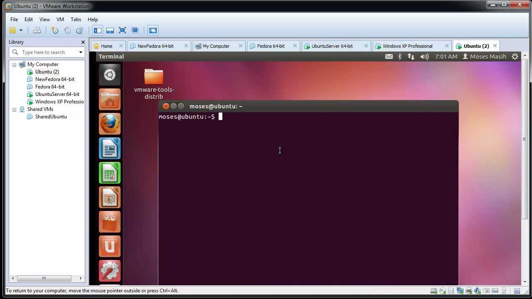This screenshot has width=532, height=299.
Task: Launch Firefox from the Ubuntu launcher
Action: 110,124
